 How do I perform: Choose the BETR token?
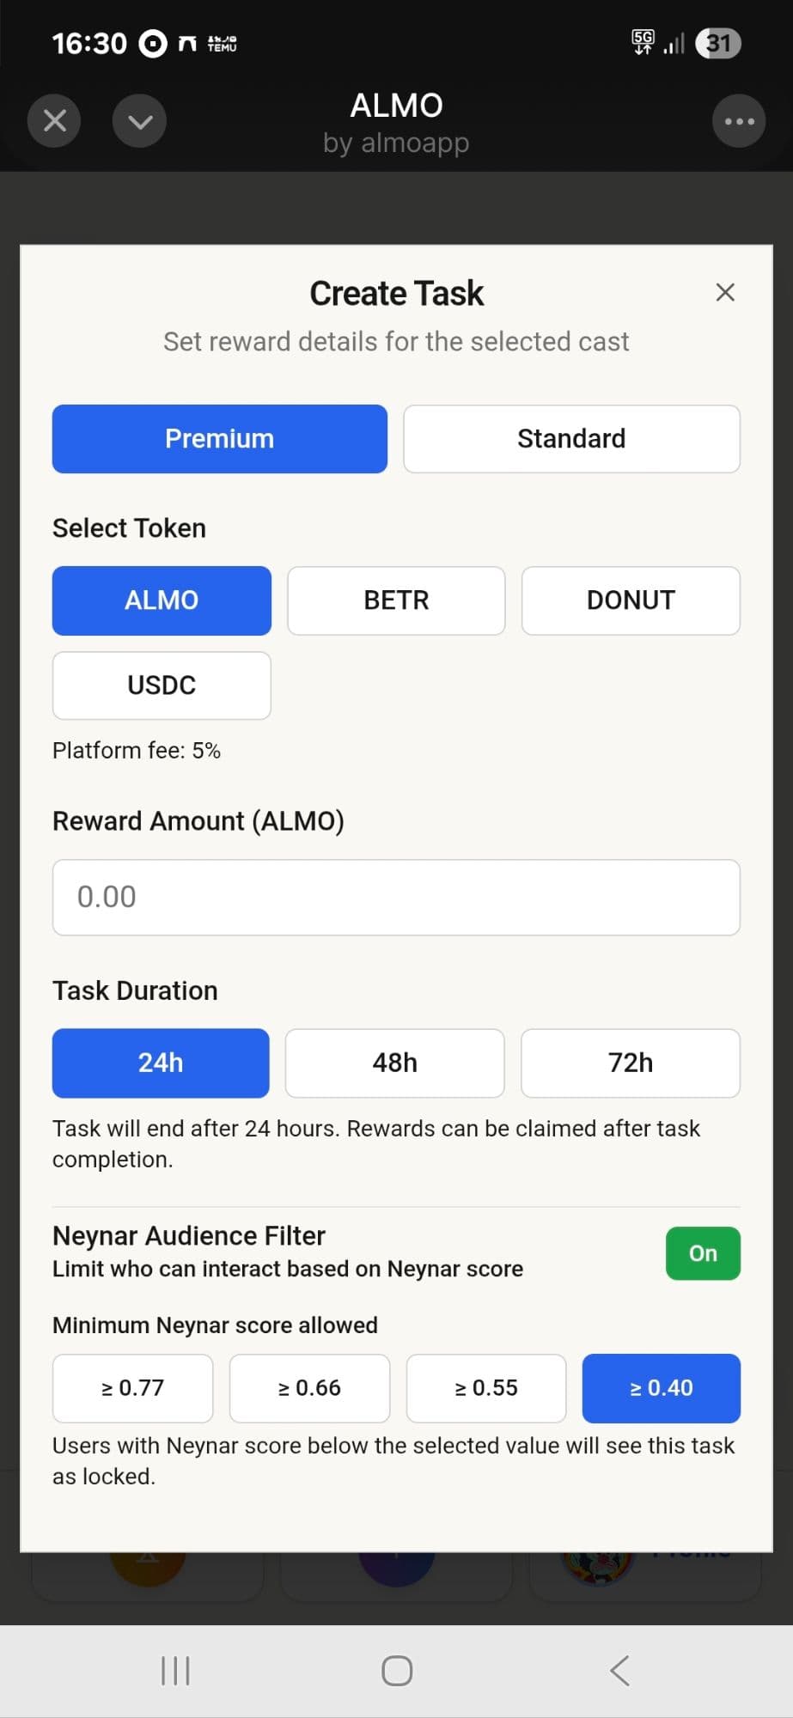click(396, 600)
